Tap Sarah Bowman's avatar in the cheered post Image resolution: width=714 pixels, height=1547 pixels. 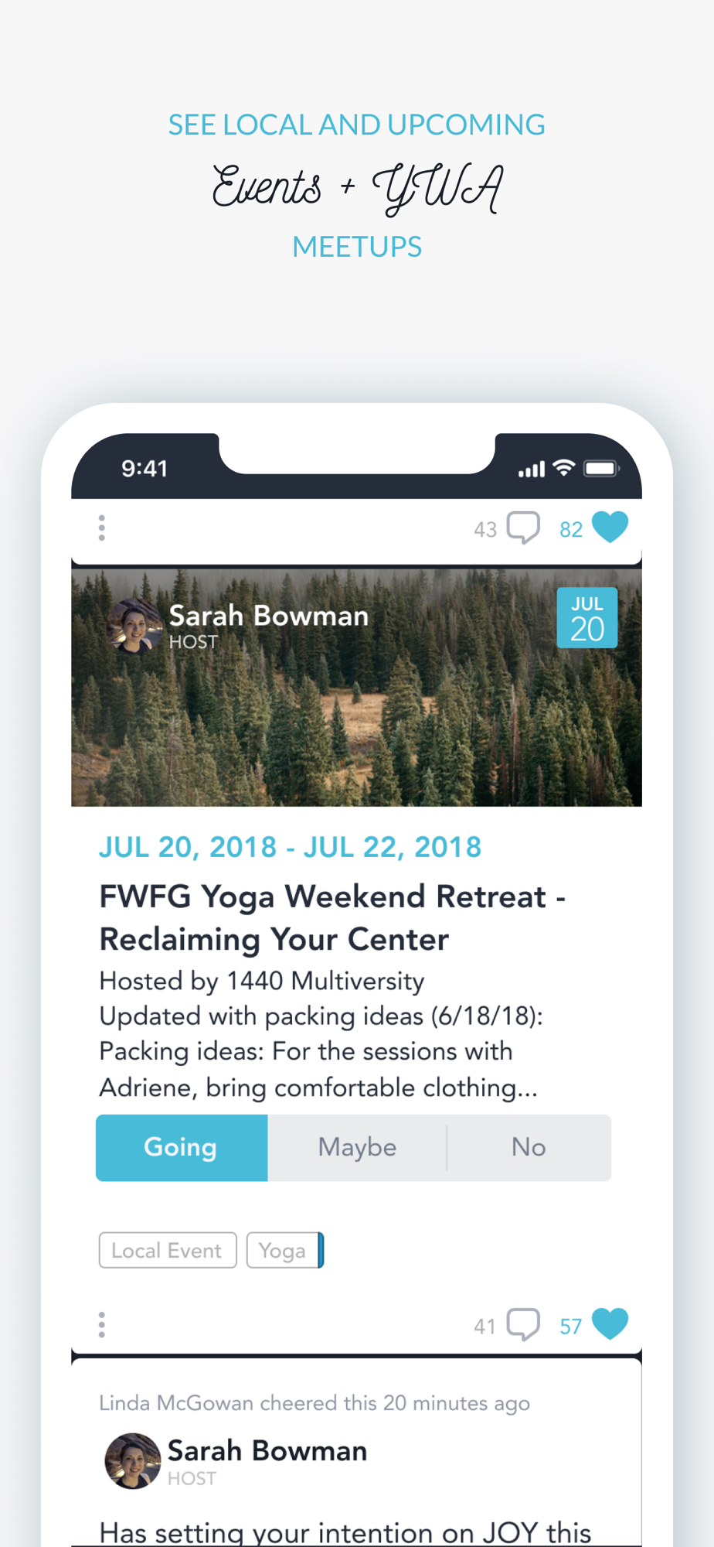pyautogui.click(x=133, y=1460)
